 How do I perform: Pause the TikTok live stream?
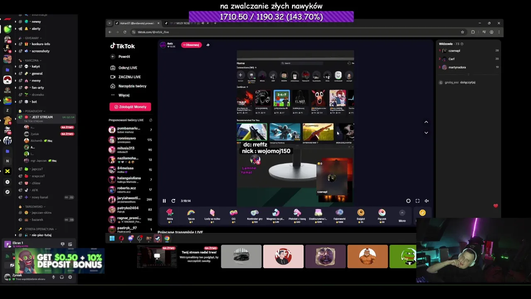tap(164, 201)
